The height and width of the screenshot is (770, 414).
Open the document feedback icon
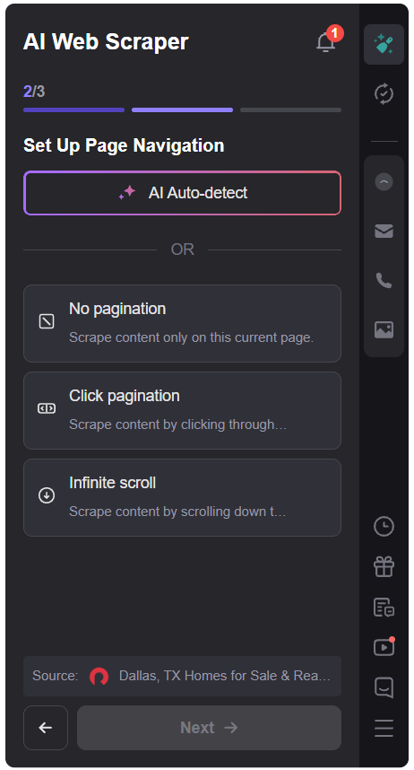(x=384, y=608)
